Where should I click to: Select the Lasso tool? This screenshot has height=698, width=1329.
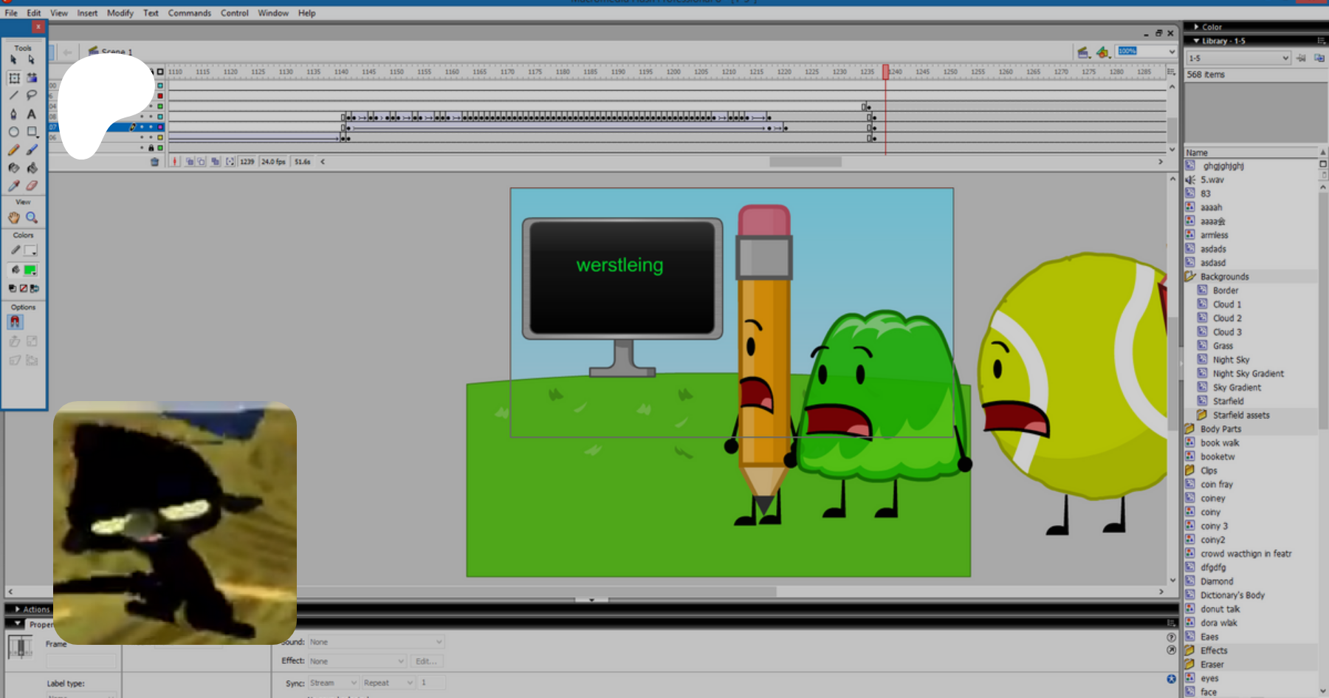click(x=32, y=95)
